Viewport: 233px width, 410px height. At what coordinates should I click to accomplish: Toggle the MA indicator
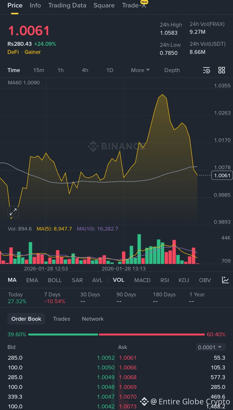click(x=12, y=280)
